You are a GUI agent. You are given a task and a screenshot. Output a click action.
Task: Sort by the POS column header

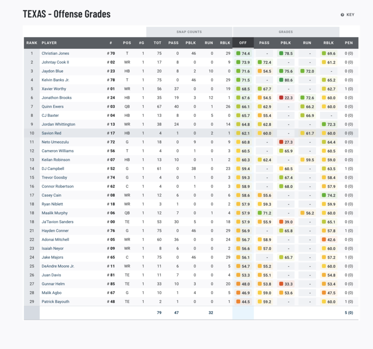127,43
